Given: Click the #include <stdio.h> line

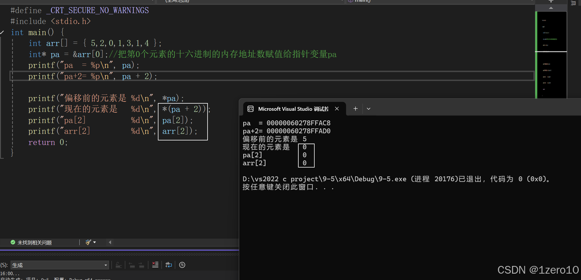Looking at the screenshot, I should 51,21.
